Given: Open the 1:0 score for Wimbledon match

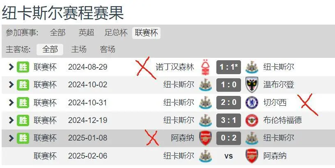Looking at the screenshot, I should (x=229, y=85).
